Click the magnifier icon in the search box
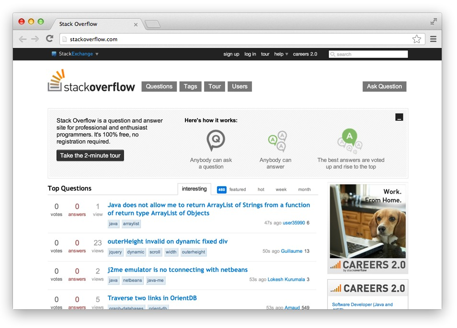This screenshot has width=457, height=328. pyautogui.click(x=332, y=54)
